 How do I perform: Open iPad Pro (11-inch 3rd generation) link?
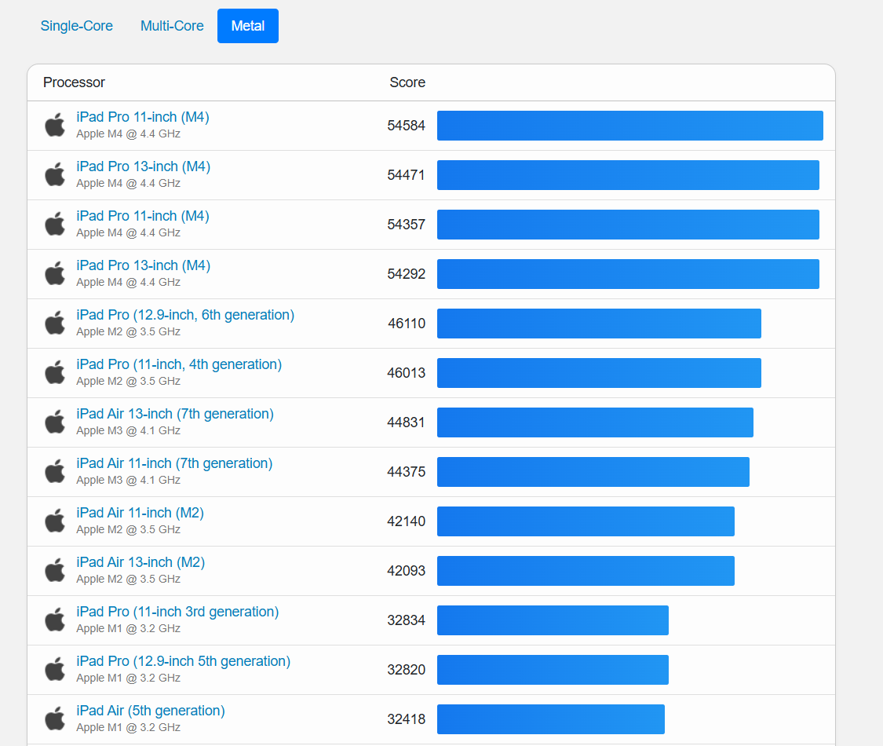[177, 612]
